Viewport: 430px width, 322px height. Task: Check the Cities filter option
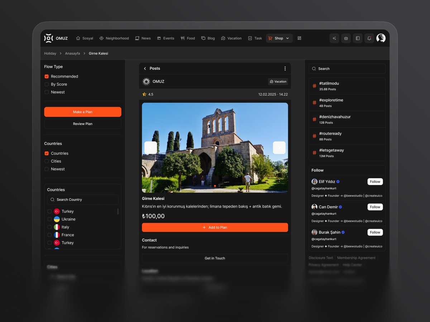pos(47,161)
